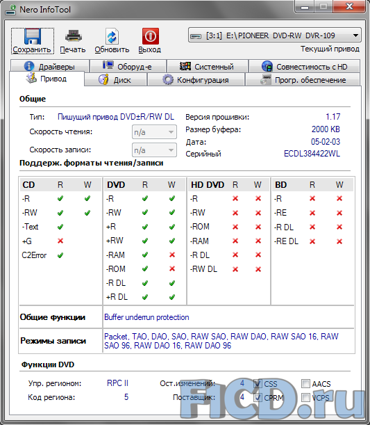This screenshot has height=425, width=370.
Task: Switch to the Оборуд-е tab
Action: [128, 66]
